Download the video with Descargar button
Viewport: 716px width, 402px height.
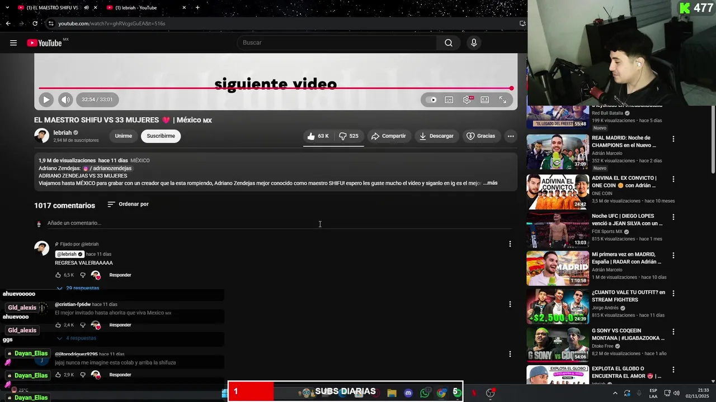pos(436,136)
